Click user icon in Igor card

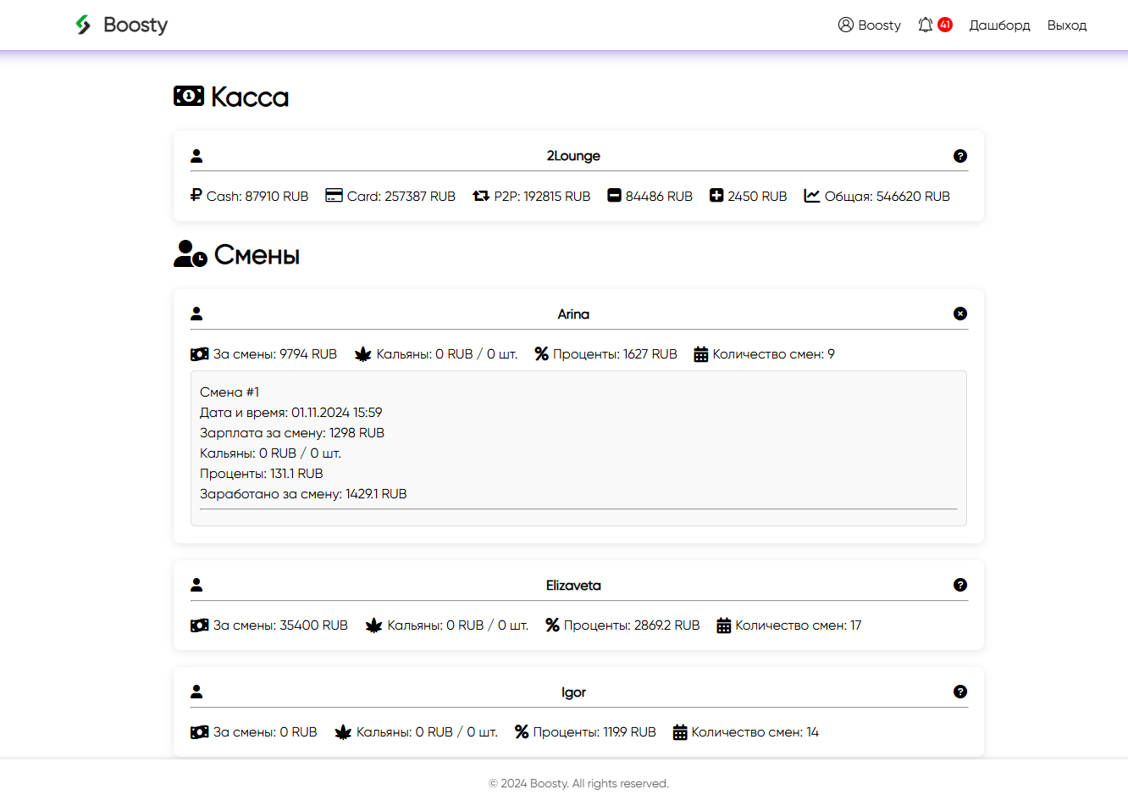pyautogui.click(x=196, y=692)
